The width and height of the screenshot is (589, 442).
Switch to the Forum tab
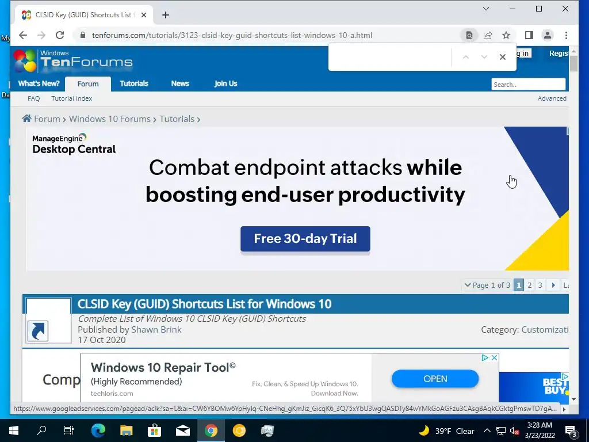click(x=88, y=84)
